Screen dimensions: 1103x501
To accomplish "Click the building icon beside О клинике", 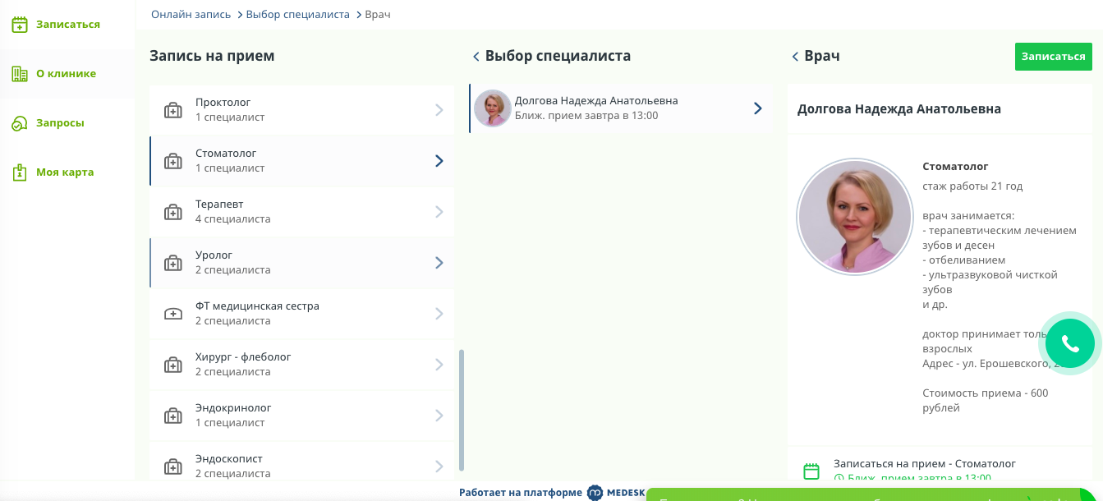I will [x=20, y=74].
